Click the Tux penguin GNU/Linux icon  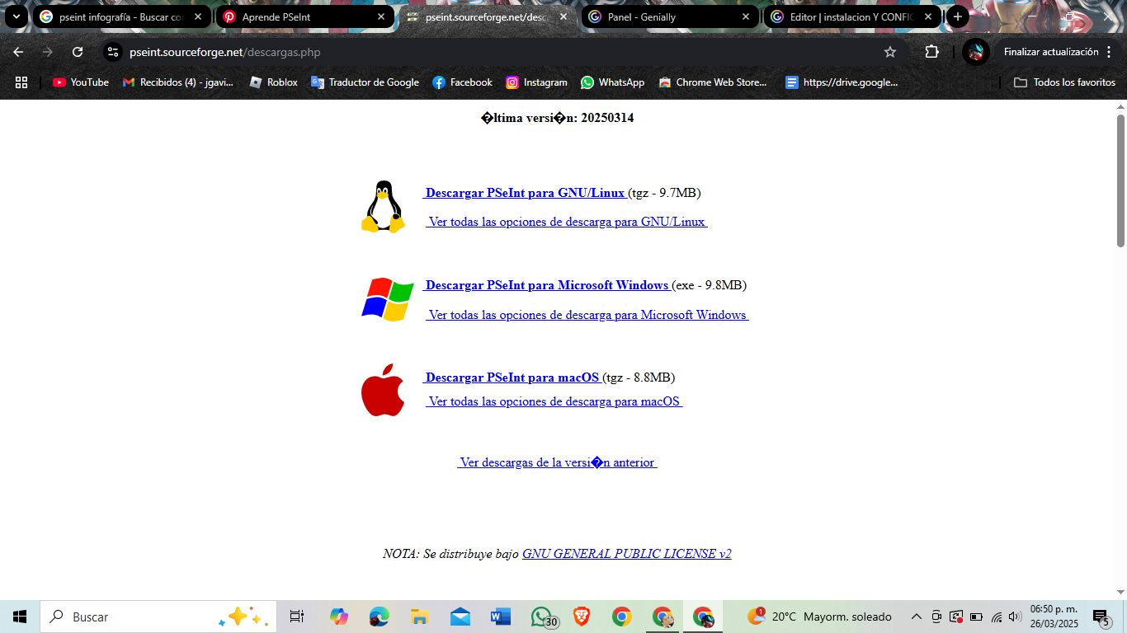pyautogui.click(x=382, y=207)
